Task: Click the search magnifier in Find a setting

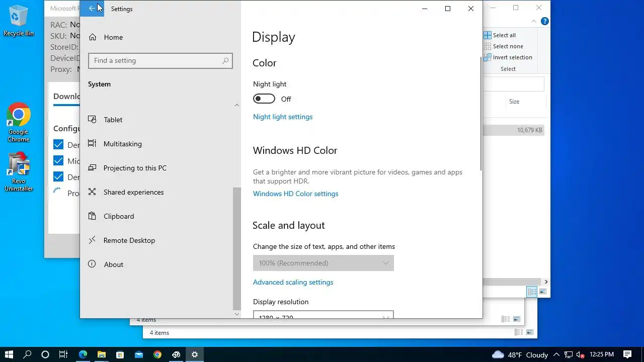Action: tap(225, 61)
